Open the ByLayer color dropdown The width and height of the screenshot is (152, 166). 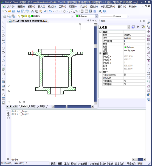pos(96,16)
